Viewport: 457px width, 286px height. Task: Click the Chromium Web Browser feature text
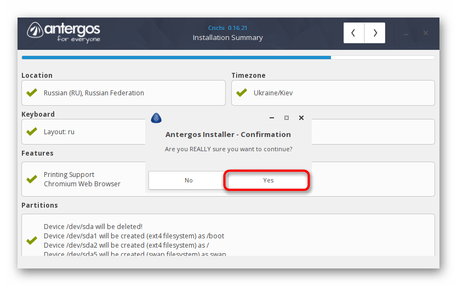click(x=82, y=184)
